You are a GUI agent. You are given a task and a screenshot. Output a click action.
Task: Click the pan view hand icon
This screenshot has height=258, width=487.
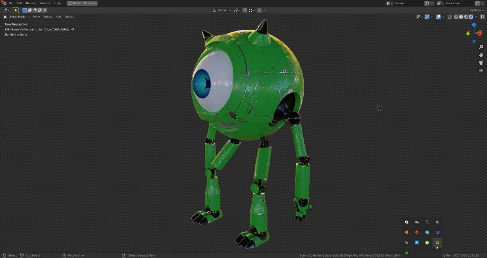[x=481, y=55]
